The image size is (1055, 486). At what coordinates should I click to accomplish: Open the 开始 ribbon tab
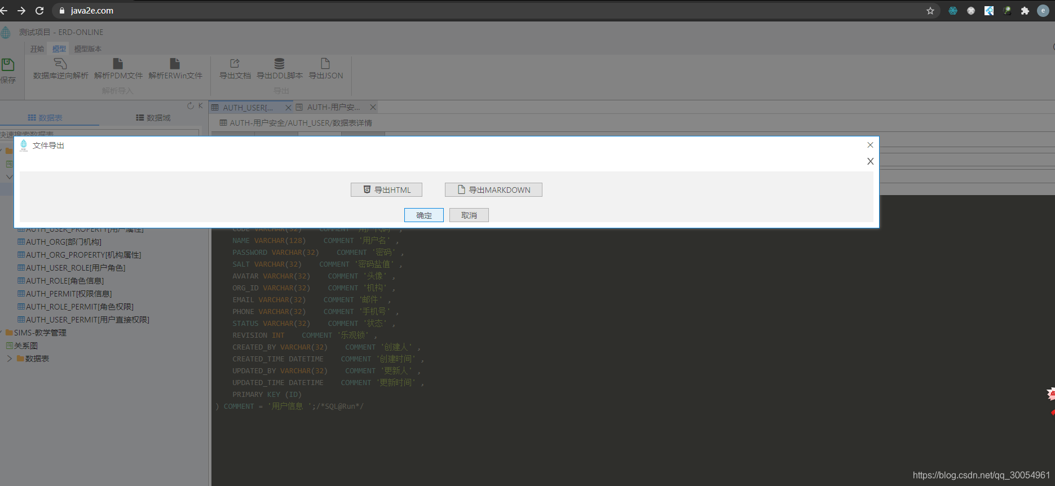coord(37,49)
